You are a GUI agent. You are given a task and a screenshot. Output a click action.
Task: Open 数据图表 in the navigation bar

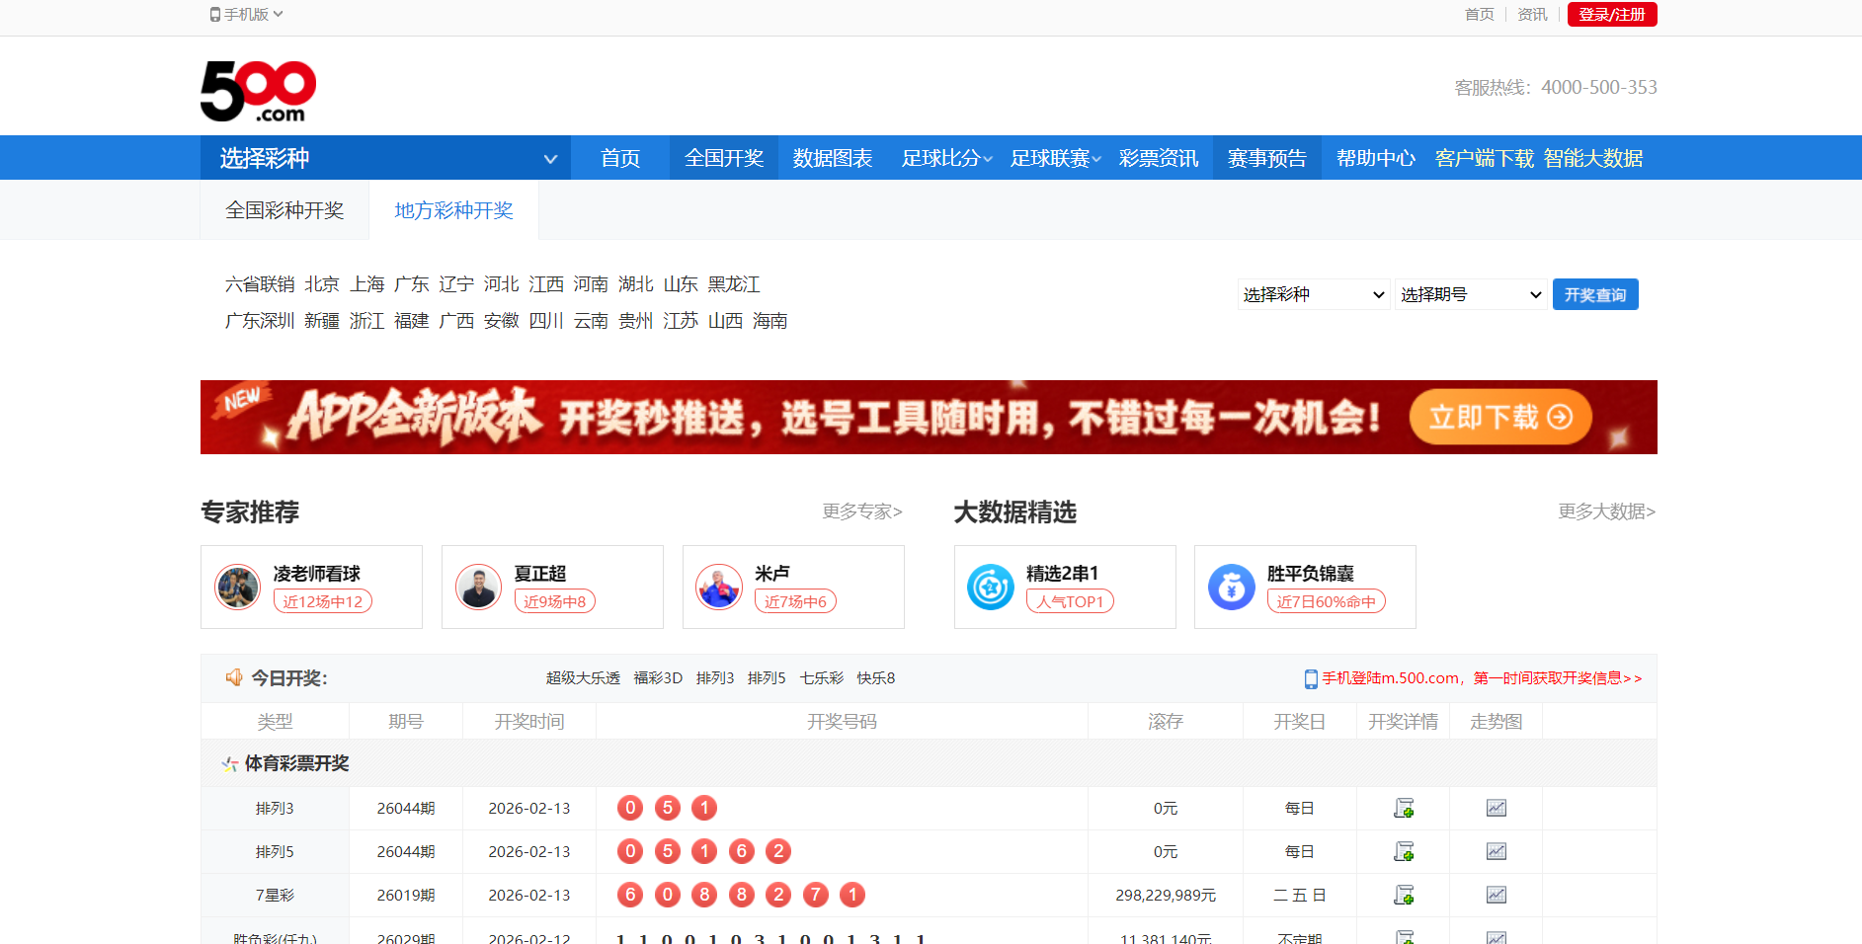(832, 158)
